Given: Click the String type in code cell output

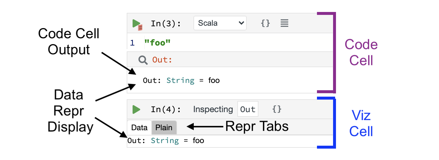Looking at the screenshot, I should coord(180,80).
